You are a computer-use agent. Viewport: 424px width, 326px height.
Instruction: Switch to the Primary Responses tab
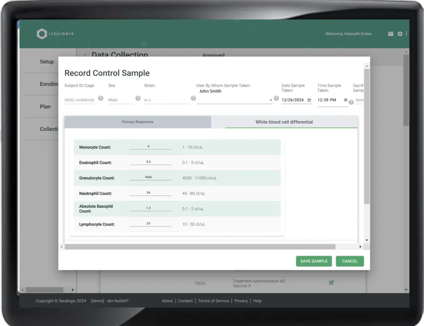click(x=137, y=122)
